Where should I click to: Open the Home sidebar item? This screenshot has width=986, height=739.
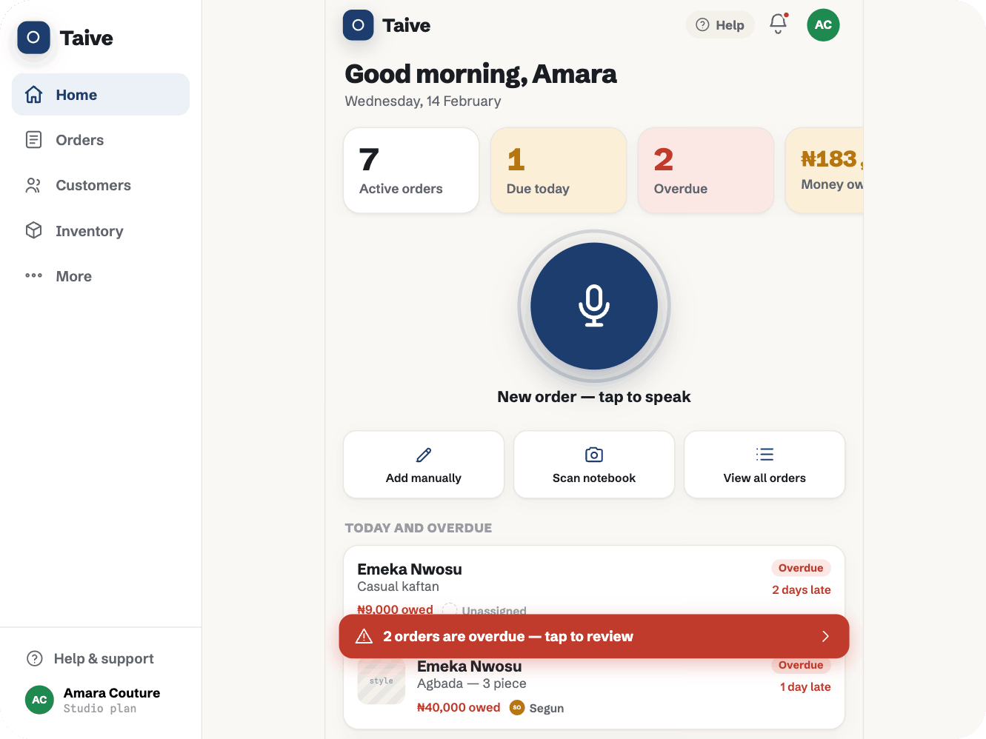tap(101, 95)
